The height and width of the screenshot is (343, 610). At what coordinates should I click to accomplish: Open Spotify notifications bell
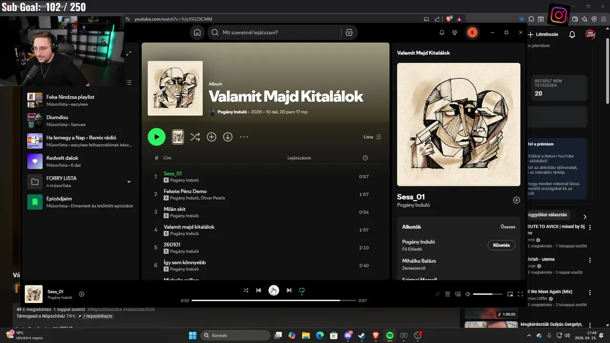point(442,32)
